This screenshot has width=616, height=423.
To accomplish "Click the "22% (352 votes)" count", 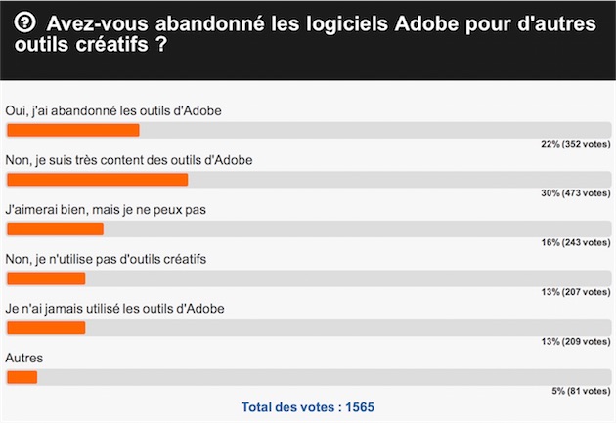I will 575,144.
